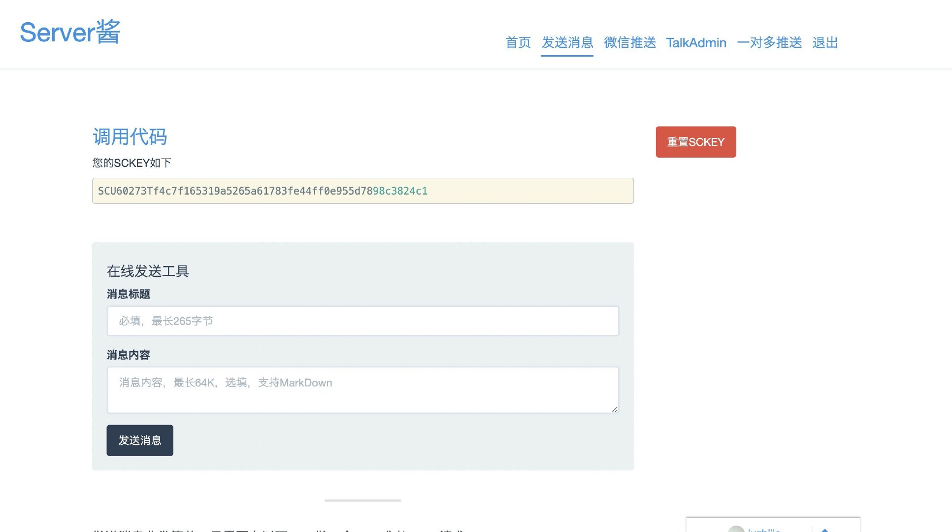Focus the 消息标题 title input

coord(362,321)
